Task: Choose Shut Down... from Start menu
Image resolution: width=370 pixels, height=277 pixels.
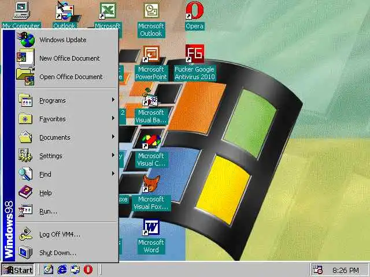Action: (x=67, y=253)
